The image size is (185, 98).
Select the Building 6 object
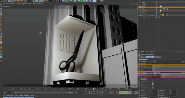[145, 11]
